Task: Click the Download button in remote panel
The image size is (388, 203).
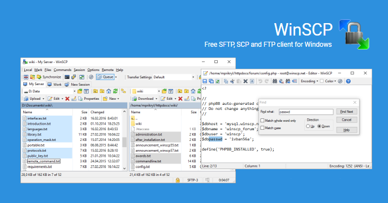Action: point(143,99)
